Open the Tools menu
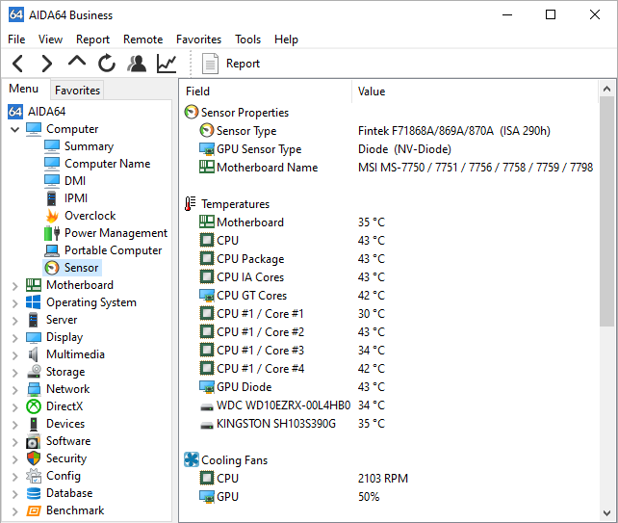Image resolution: width=618 pixels, height=523 pixels. 248,39
